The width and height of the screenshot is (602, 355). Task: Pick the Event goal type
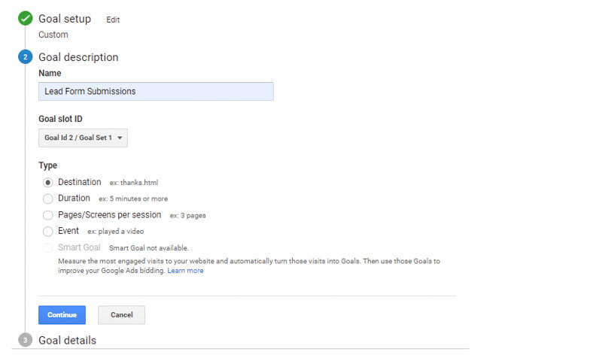tap(48, 231)
